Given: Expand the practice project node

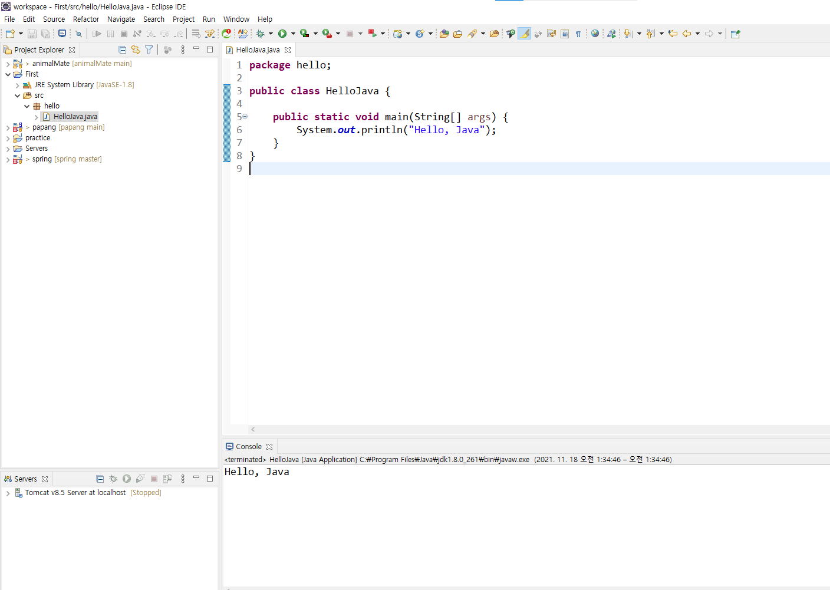Looking at the screenshot, I should click(x=8, y=139).
